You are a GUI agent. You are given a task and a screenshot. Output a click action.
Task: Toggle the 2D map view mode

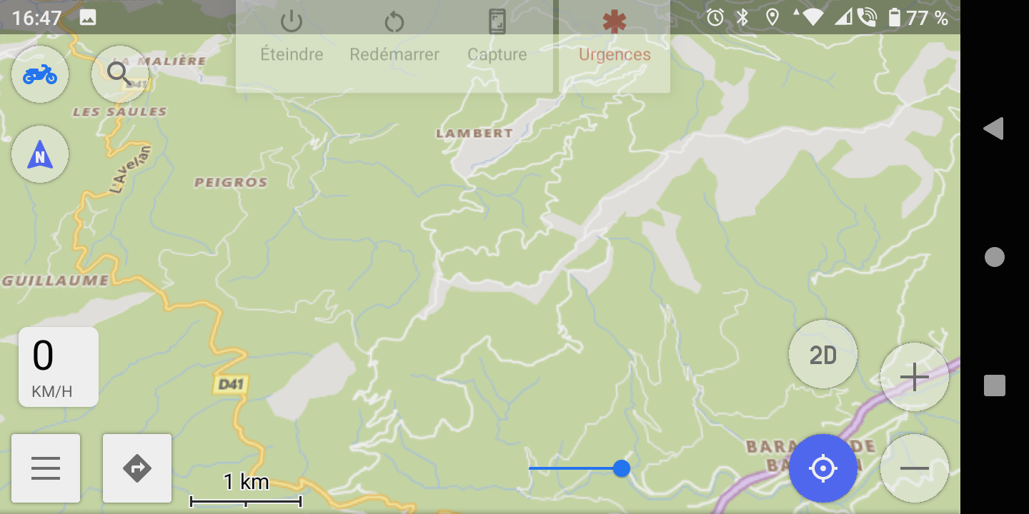823,354
